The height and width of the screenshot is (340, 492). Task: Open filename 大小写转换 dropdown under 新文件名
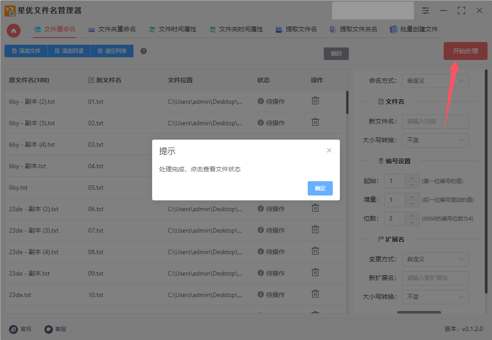(x=436, y=140)
